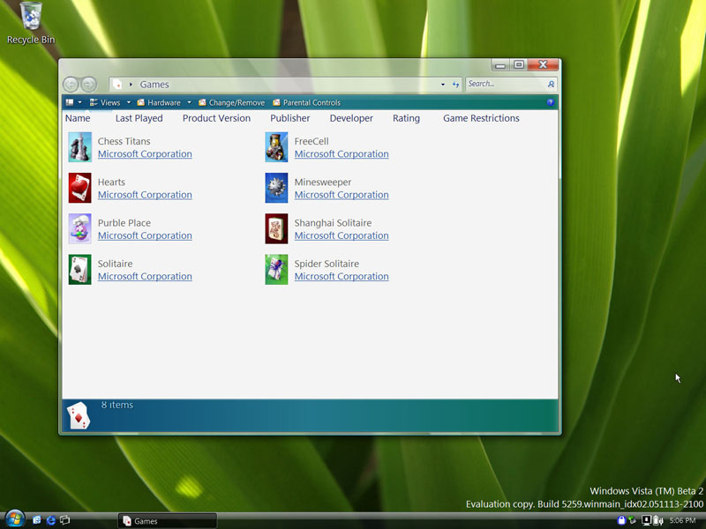
Task: Click the Games breadcrumb in address bar
Action: [x=154, y=84]
